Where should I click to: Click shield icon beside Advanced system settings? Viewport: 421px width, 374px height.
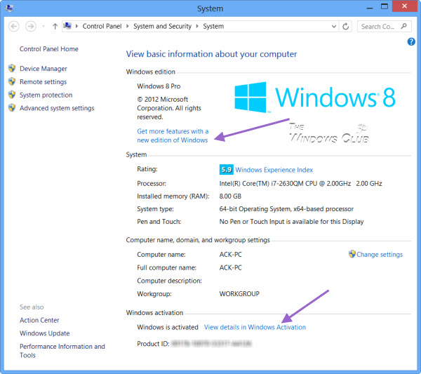click(12, 107)
